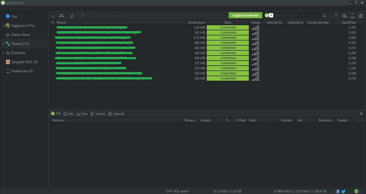Select Sorgenti RSS (0) in the sidebar

(24, 62)
